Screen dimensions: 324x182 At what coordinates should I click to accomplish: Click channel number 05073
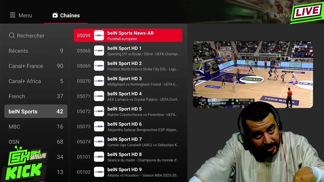click(x=84, y=127)
